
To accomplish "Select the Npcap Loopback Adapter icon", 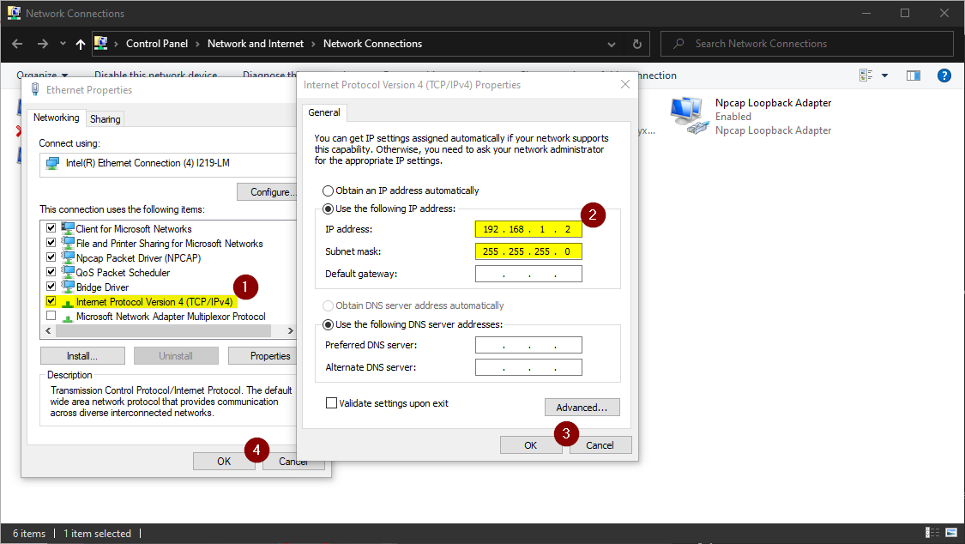I will pyautogui.click(x=687, y=116).
